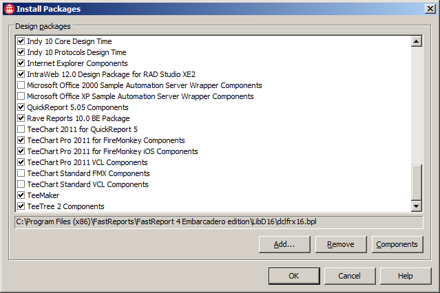Select 'TeeChart Pro 2011 for FireMonkey Components' text
Image resolution: width=440 pixels, height=293 pixels.
(106, 140)
